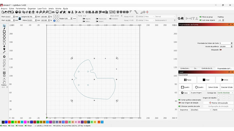Click the Início start button
This screenshot has width=234, height=131.
(225, 80)
